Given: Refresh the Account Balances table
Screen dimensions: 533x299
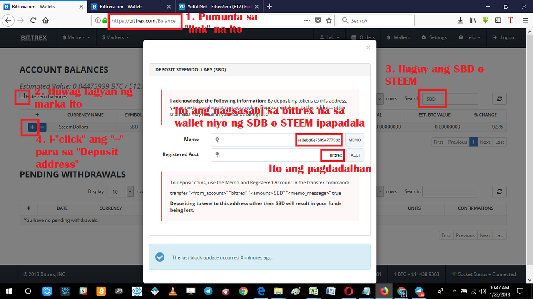Looking at the screenshot, I should 499,99.
